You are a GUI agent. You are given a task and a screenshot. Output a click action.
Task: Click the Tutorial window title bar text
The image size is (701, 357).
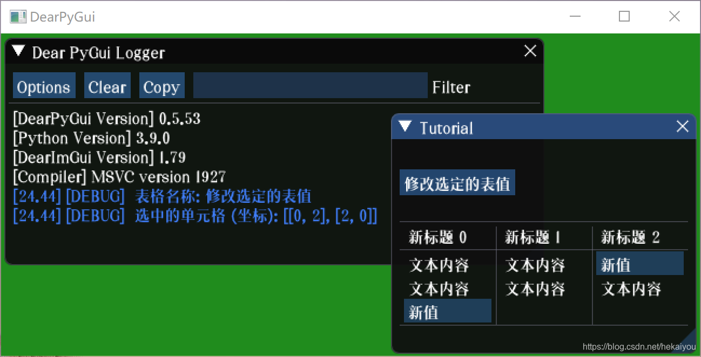(447, 128)
